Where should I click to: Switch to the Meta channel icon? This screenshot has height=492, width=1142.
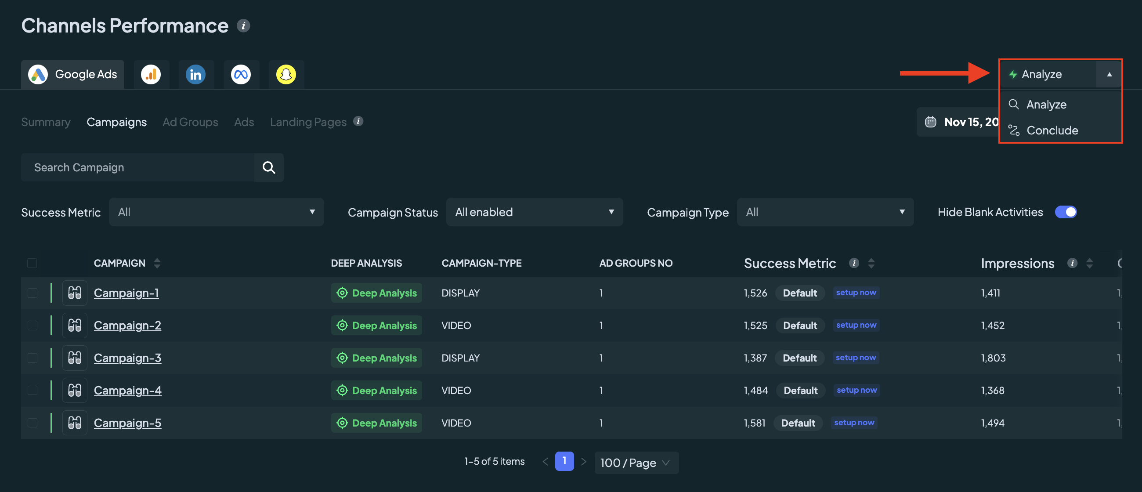tap(241, 75)
